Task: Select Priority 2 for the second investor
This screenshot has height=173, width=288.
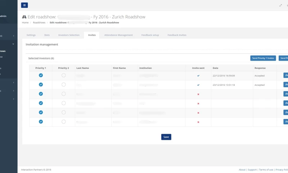Action: 64,85
